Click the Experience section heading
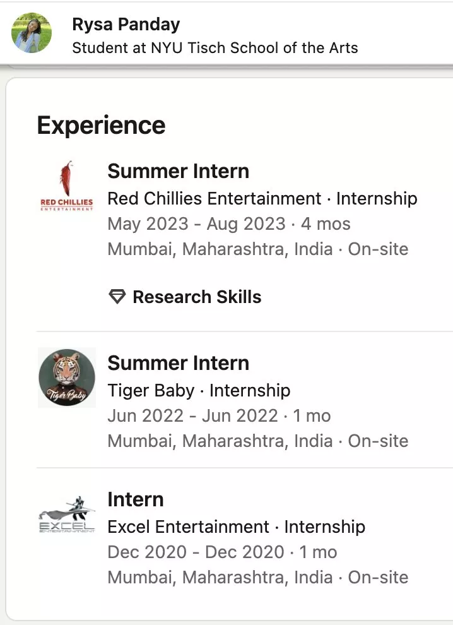This screenshot has height=625, width=453. coord(101,125)
